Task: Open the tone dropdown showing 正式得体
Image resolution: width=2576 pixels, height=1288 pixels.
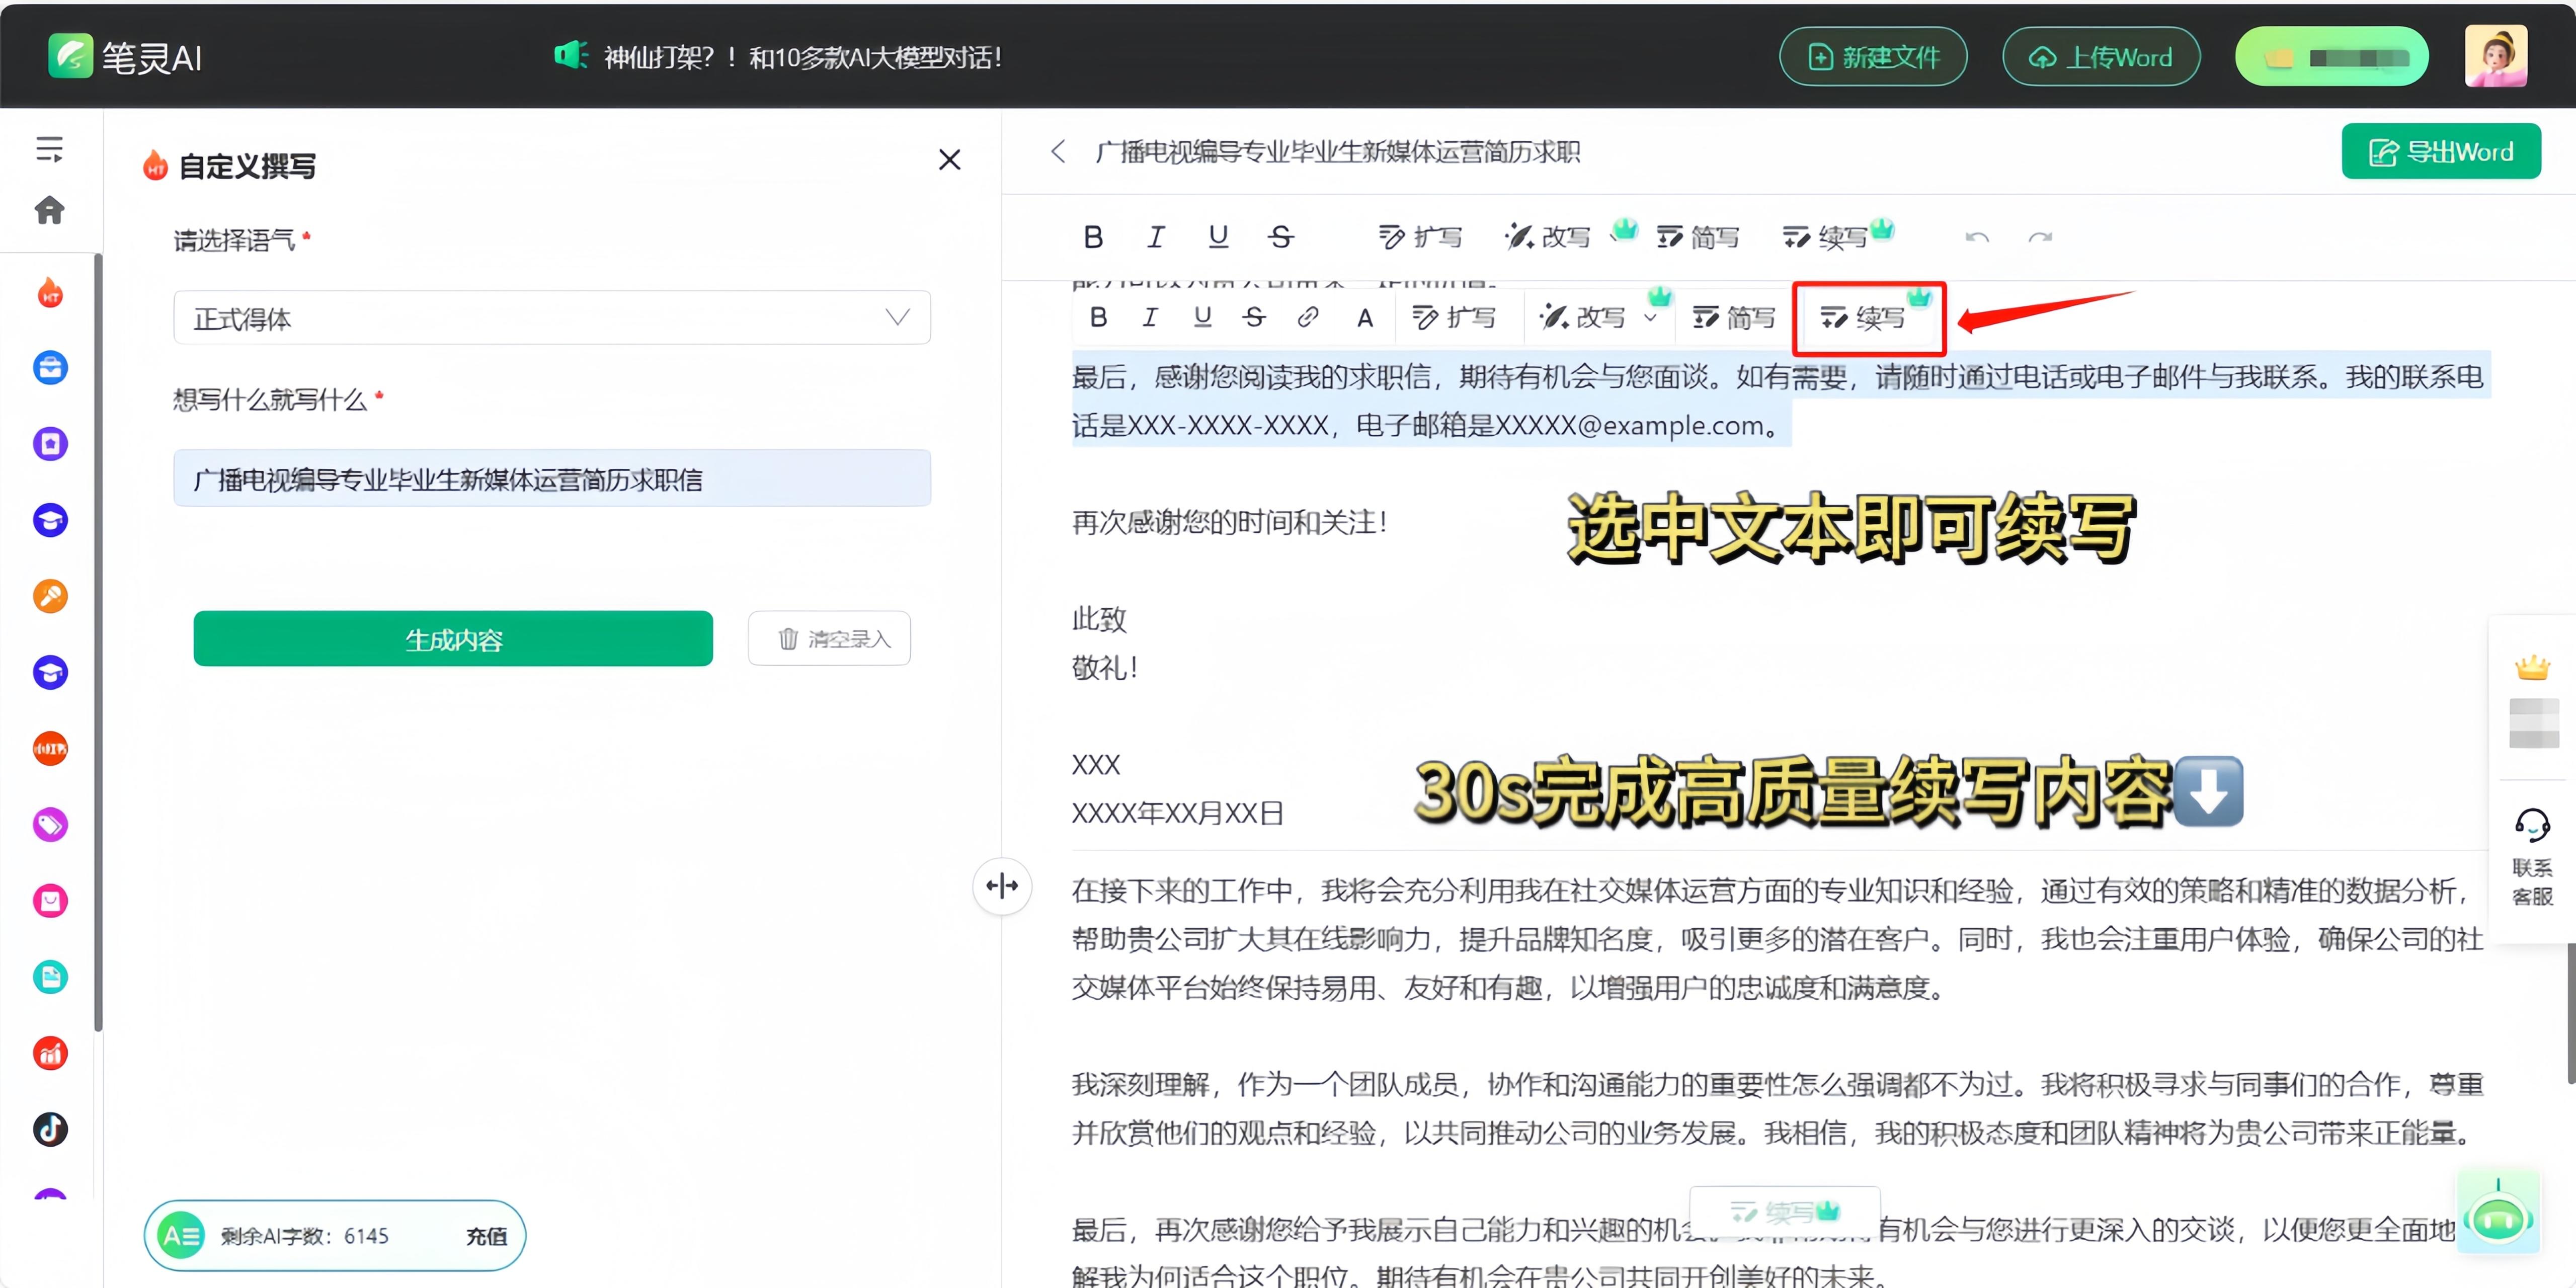Action: point(552,318)
